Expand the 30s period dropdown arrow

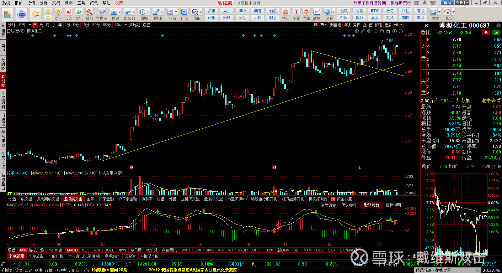125,25
